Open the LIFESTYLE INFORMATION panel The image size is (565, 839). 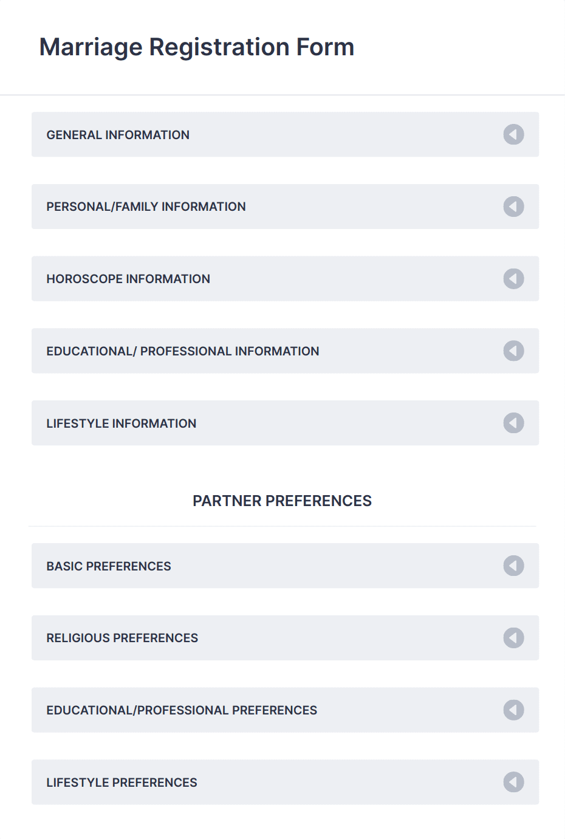pos(282,423)
